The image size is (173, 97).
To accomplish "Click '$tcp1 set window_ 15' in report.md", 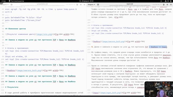I will tap(101, 31).
